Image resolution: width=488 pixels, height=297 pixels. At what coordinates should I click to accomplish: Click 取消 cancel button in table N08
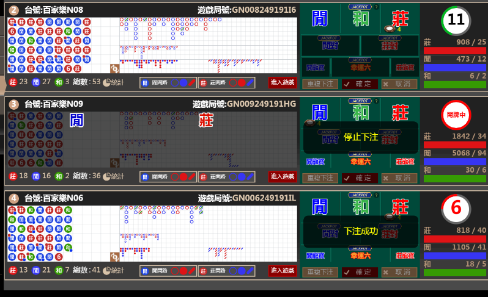pos(399,84)
